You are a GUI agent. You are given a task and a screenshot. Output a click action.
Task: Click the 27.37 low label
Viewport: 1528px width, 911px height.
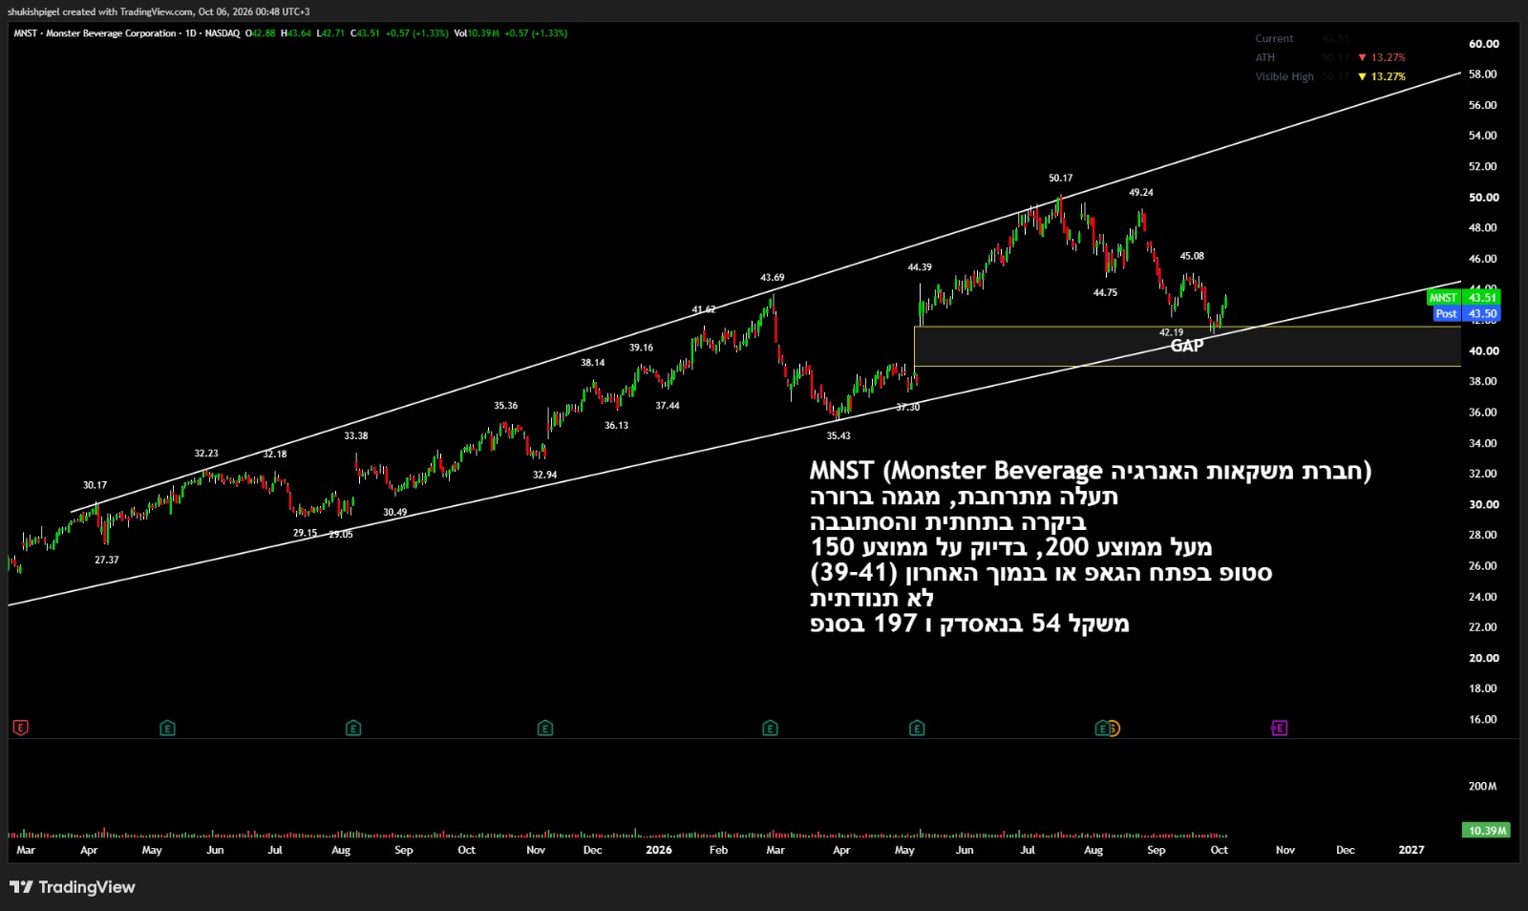[x=107, y=560]
